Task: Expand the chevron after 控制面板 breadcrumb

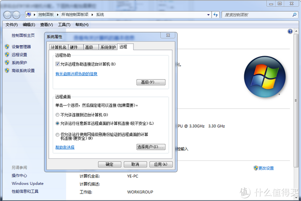Action: click(57, 15)
